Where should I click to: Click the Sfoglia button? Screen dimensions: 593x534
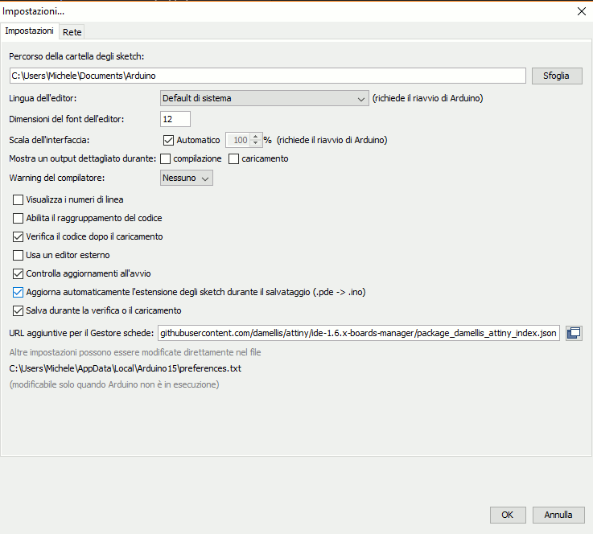(556, 76)
